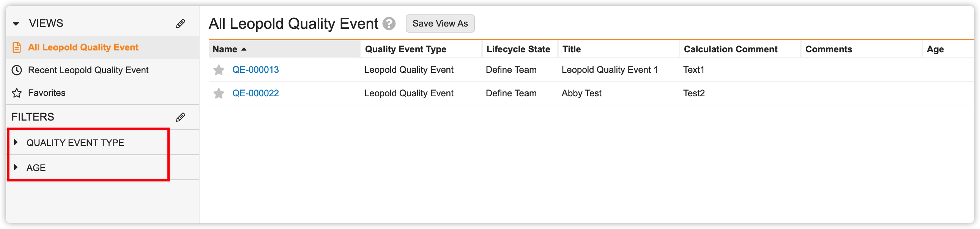Image resolution: width=980 pixels, height=229 pixels.
Task: Sort by the Name column header
Action: [x=225, y=49]
